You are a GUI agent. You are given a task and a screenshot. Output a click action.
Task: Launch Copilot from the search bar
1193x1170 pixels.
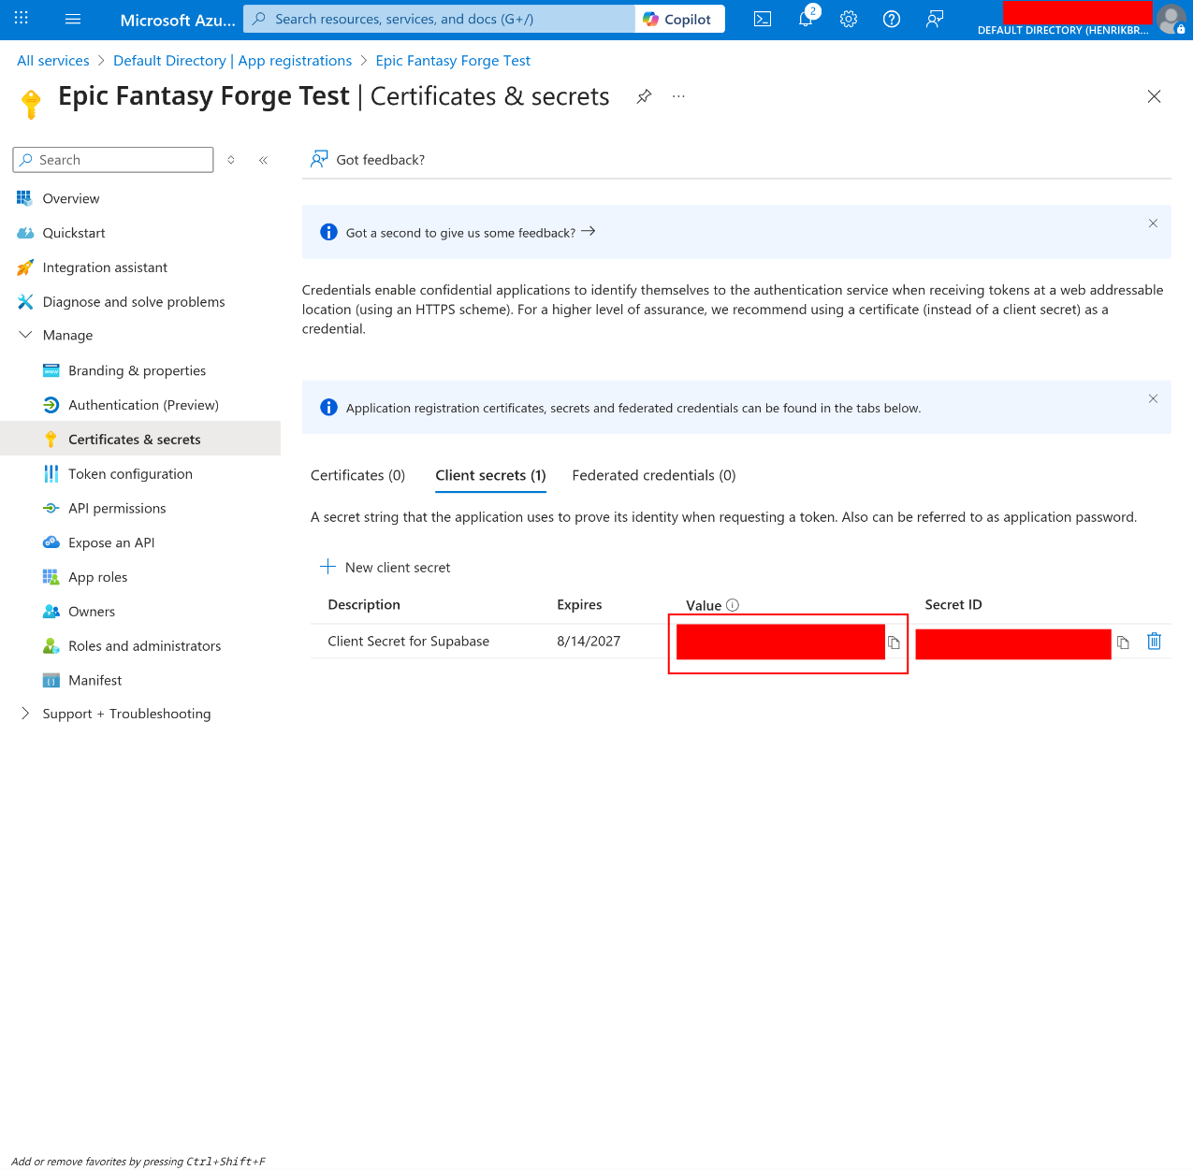click(x=679, y=18)
